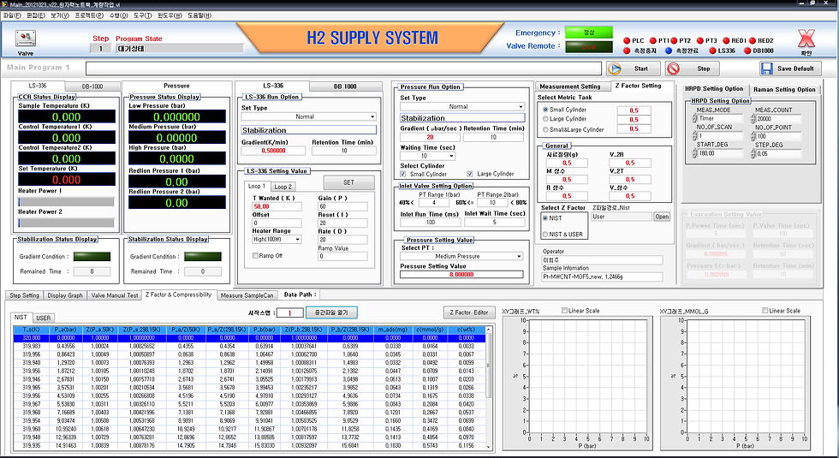Click the RED2 status LED

tap(753, 41)
